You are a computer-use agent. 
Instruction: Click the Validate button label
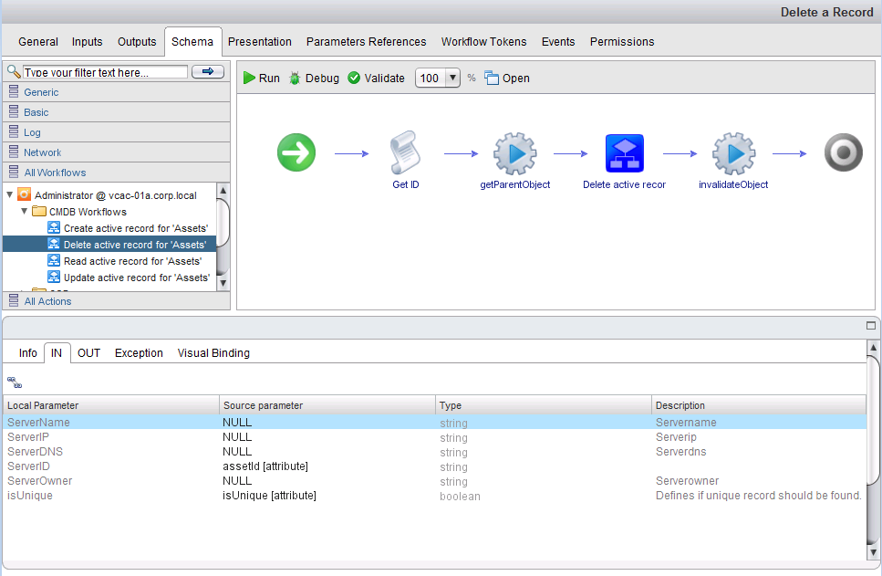click(384, 79)
